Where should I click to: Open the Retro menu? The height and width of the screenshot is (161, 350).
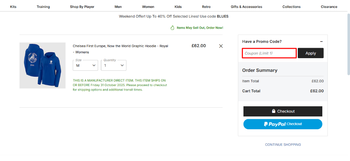click(x=206, y=7)
